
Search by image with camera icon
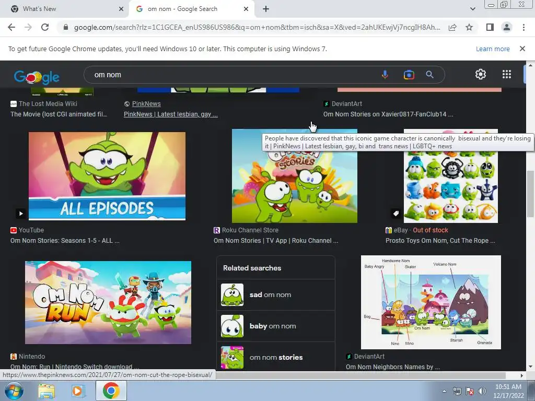coord(409,75)
